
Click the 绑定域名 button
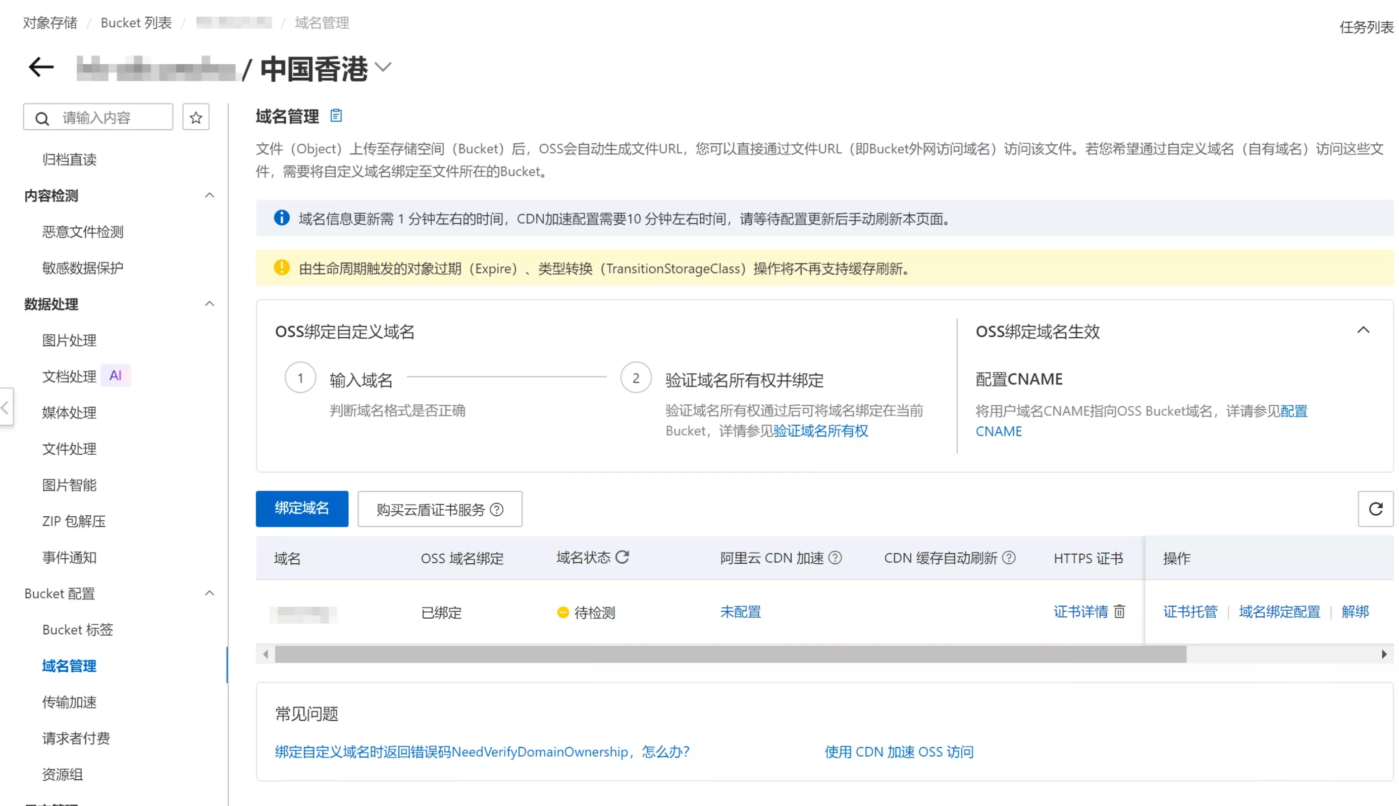coord(302,509)
